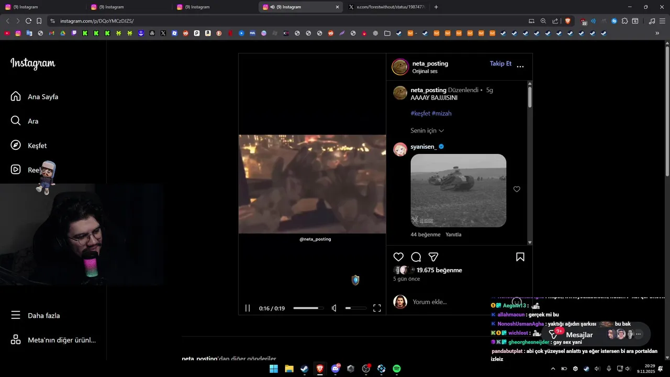Viewport: 670px width, 377px height.
Task: Switch to the x.com forestwithout tab
Action: coord(387,7)
